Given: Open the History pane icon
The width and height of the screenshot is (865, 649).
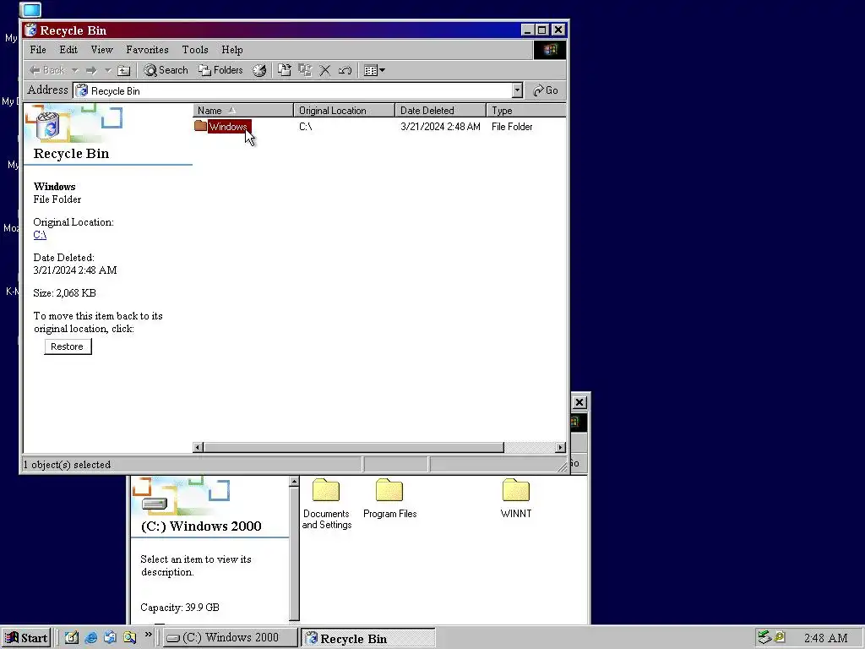Looking at the screenshot, I should (x=259, y=70).
